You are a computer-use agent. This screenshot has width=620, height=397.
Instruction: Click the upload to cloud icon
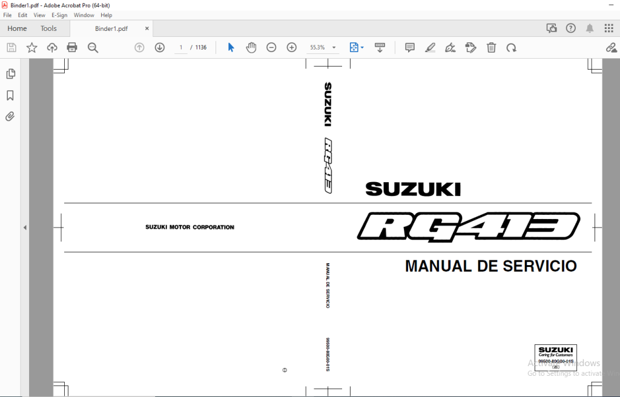(52, 48)
